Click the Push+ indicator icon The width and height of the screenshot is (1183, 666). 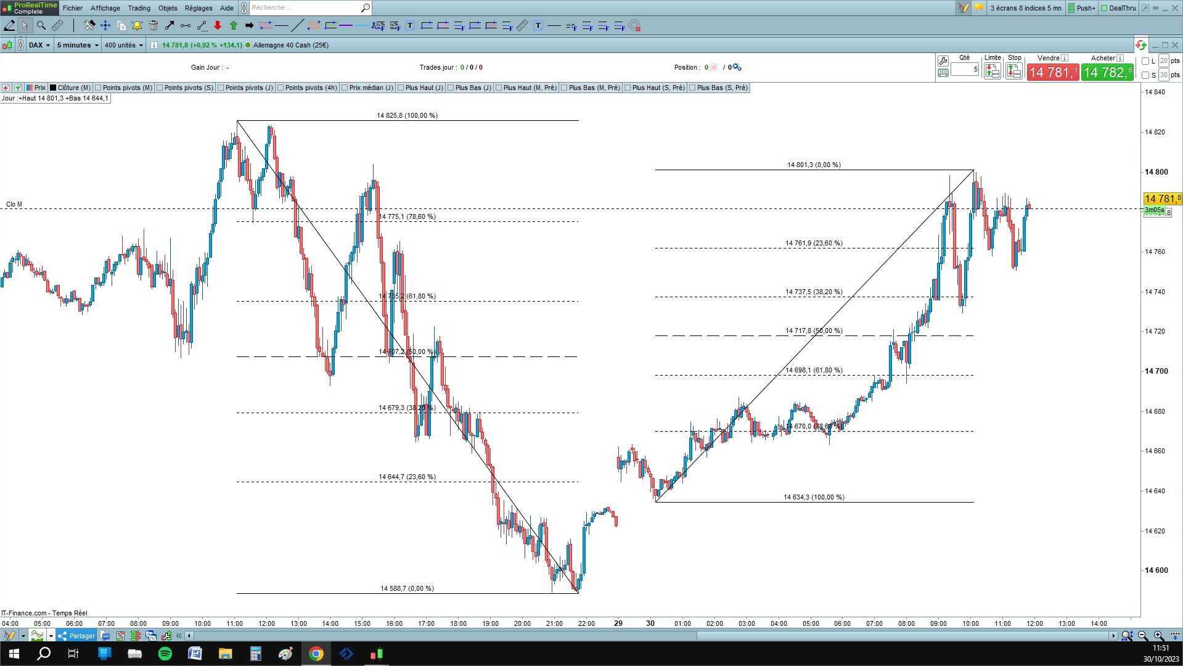(1082, 8)
